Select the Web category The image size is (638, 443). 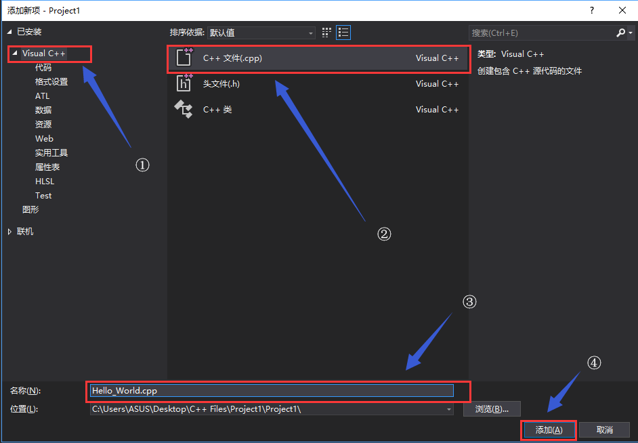[44, 139]
